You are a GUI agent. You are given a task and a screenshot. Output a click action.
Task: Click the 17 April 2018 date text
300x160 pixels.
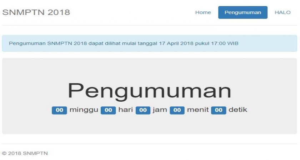(x=176, y=43)
